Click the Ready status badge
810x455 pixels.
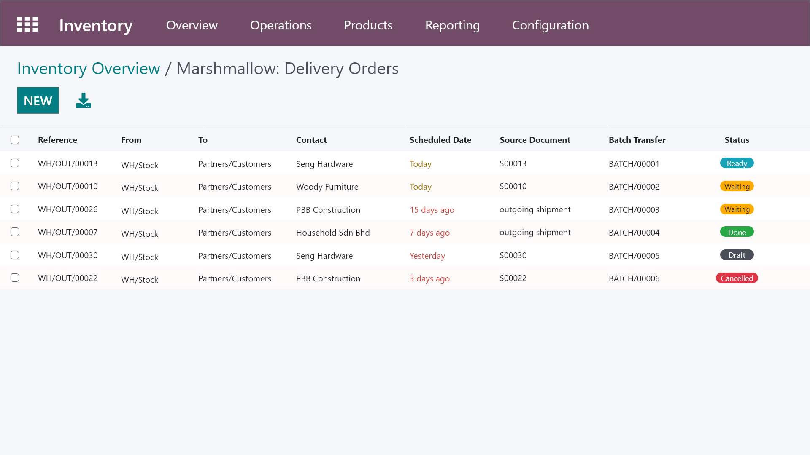737,163
